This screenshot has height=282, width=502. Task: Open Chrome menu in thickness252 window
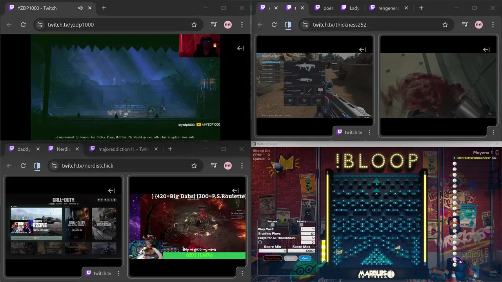(x=493, y=25)
